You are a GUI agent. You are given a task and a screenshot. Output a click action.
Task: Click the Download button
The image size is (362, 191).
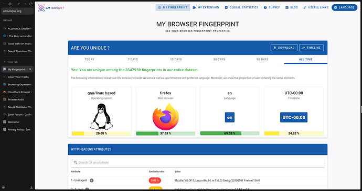point(284,48)
